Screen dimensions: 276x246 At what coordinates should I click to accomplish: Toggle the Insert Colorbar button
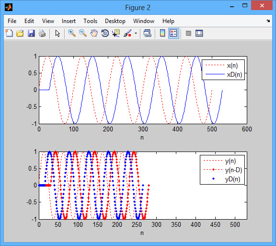pyautogui.click(x=162, y=33)
